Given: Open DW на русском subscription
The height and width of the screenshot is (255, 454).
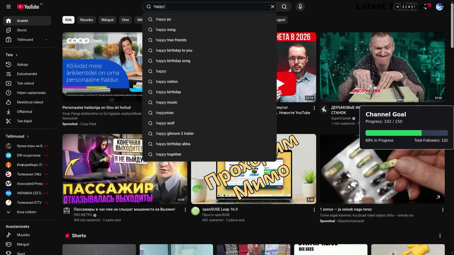Looking at the screenshot, I should point(27,155).
